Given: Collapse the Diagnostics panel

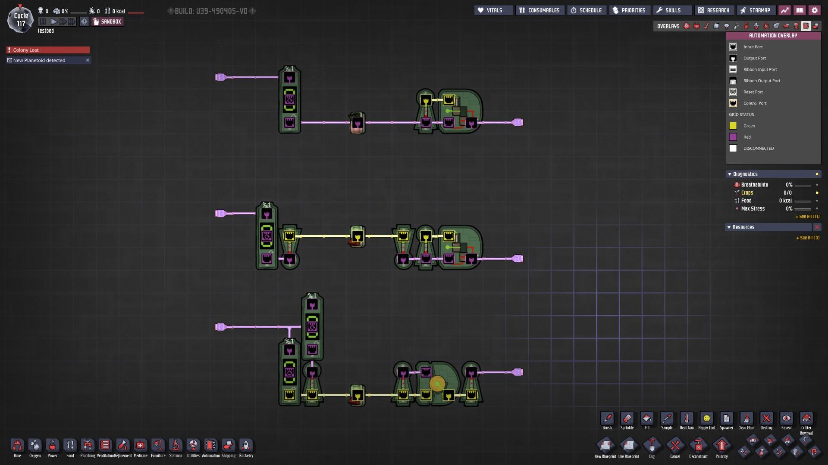Looking at the screenshot, I should [x=730, y=174].
